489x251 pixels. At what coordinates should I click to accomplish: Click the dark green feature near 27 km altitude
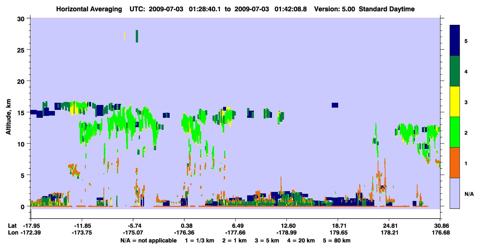[x=137, y=36]
